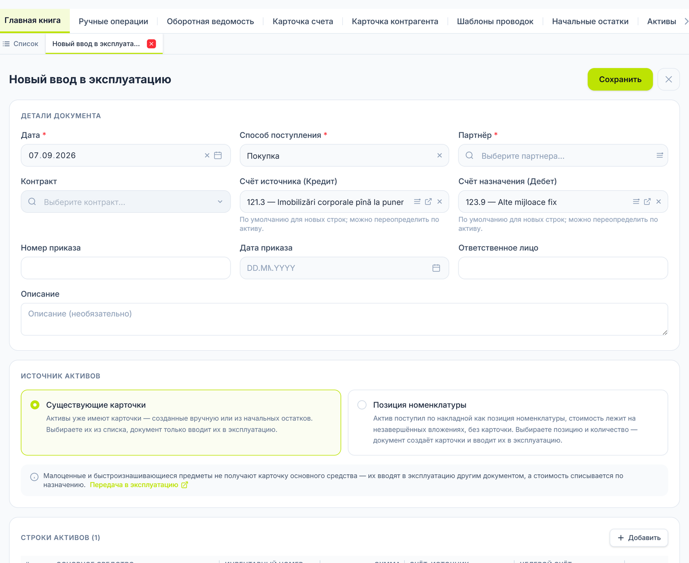Select Позиция номенклатуры radio option
The image size is (689, 563).
[x=362, y=405]
